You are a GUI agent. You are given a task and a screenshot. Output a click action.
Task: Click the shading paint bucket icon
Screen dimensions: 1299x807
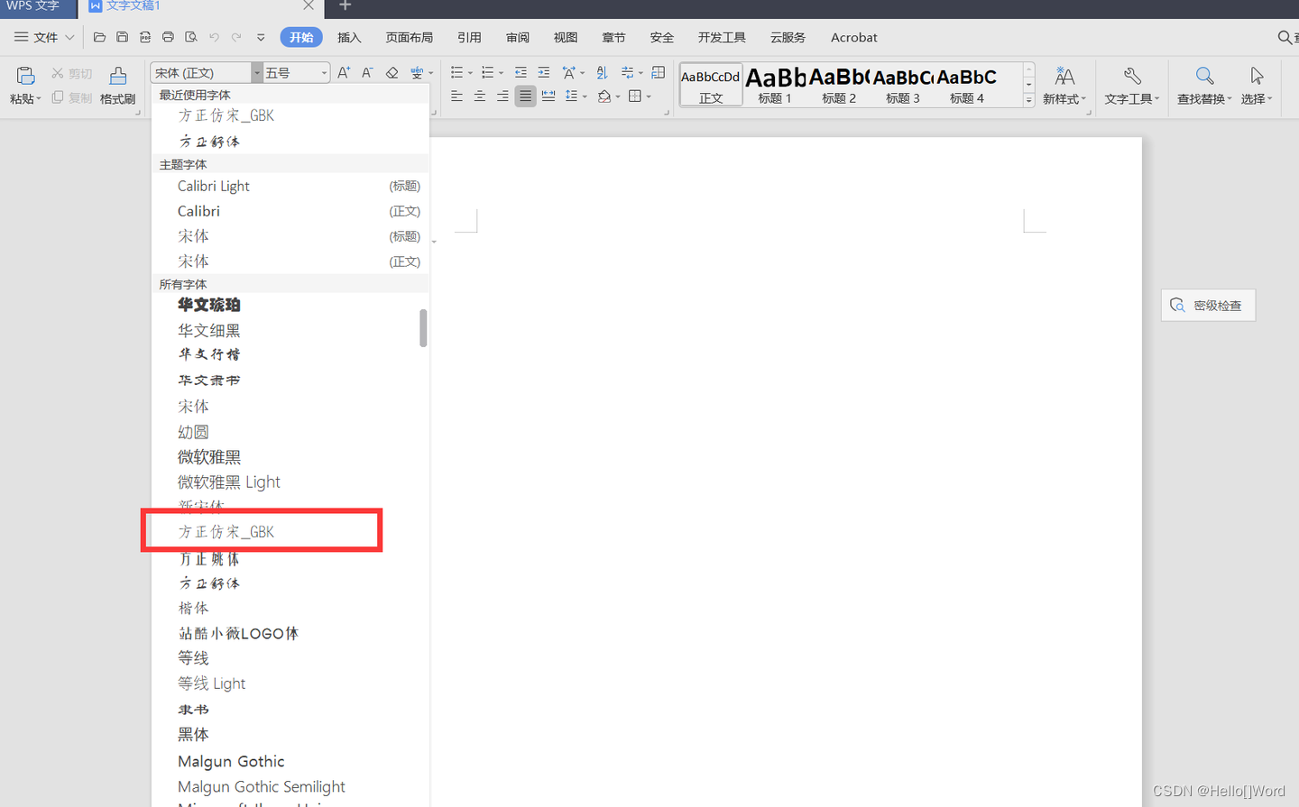604,96
